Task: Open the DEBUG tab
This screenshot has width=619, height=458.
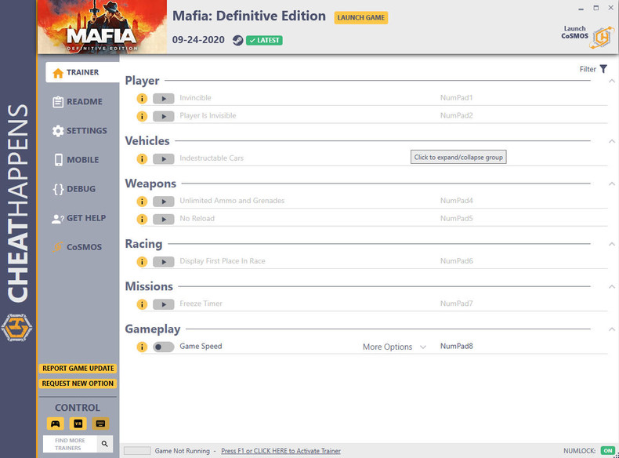Action: (x=74, y=189)
